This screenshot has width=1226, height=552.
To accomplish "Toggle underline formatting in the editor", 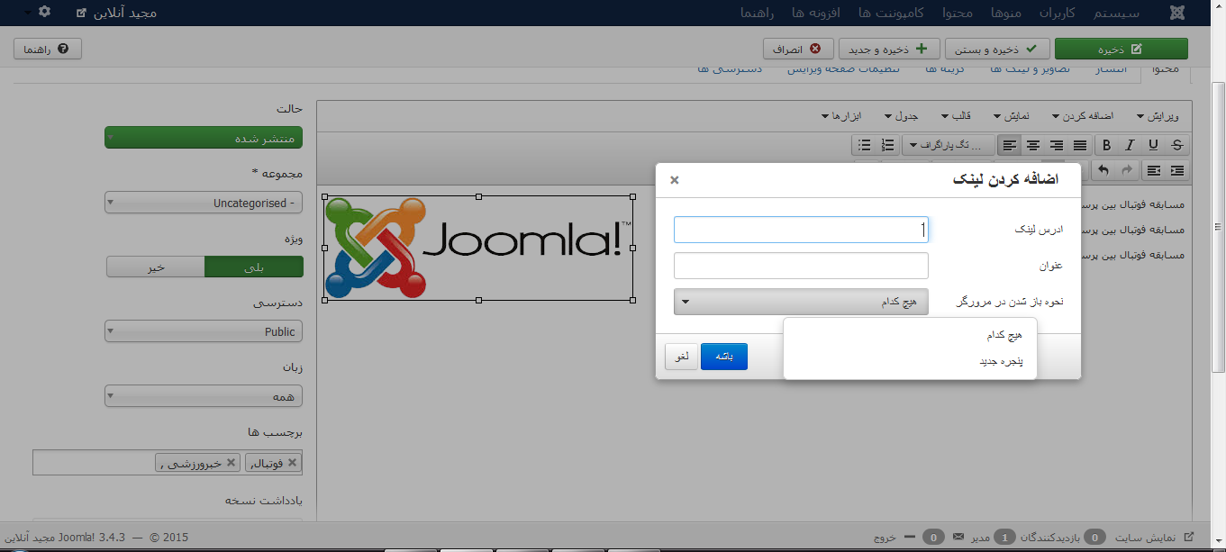I will click(1153, 145).
